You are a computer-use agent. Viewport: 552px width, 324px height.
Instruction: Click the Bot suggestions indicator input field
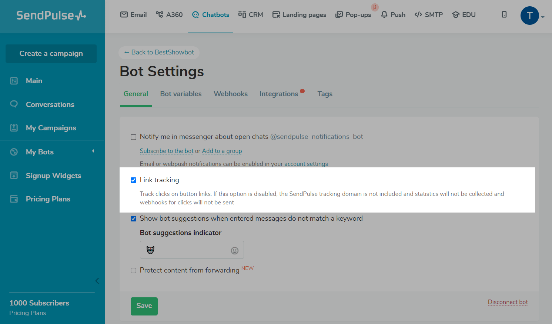(189, 250)
